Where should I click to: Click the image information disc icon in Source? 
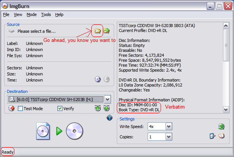point(98,79)
